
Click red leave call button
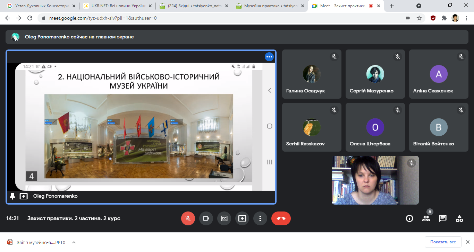pyautogui.click(x=281, y=218)
